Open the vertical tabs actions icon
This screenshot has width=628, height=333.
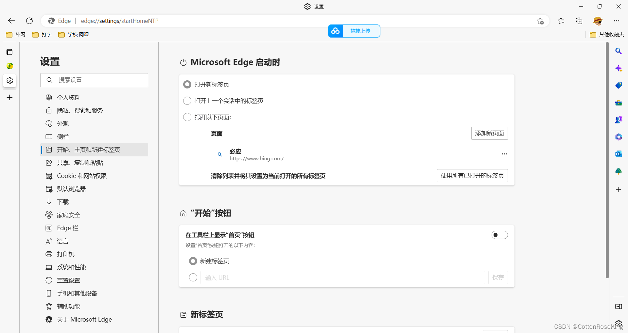tap(9, 52)
